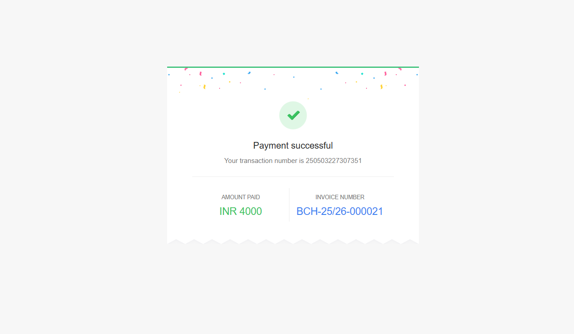Click the horizontal divider under transaction number
This screenshot has height=334, width=574.
pos(293,176)
